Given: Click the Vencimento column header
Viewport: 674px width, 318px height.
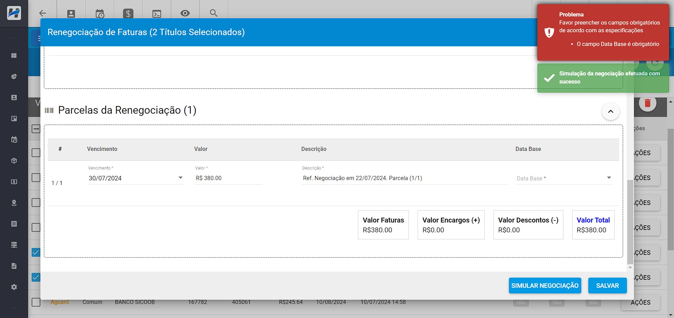Looking at the screenshot, I should click(x=102, y=149).
